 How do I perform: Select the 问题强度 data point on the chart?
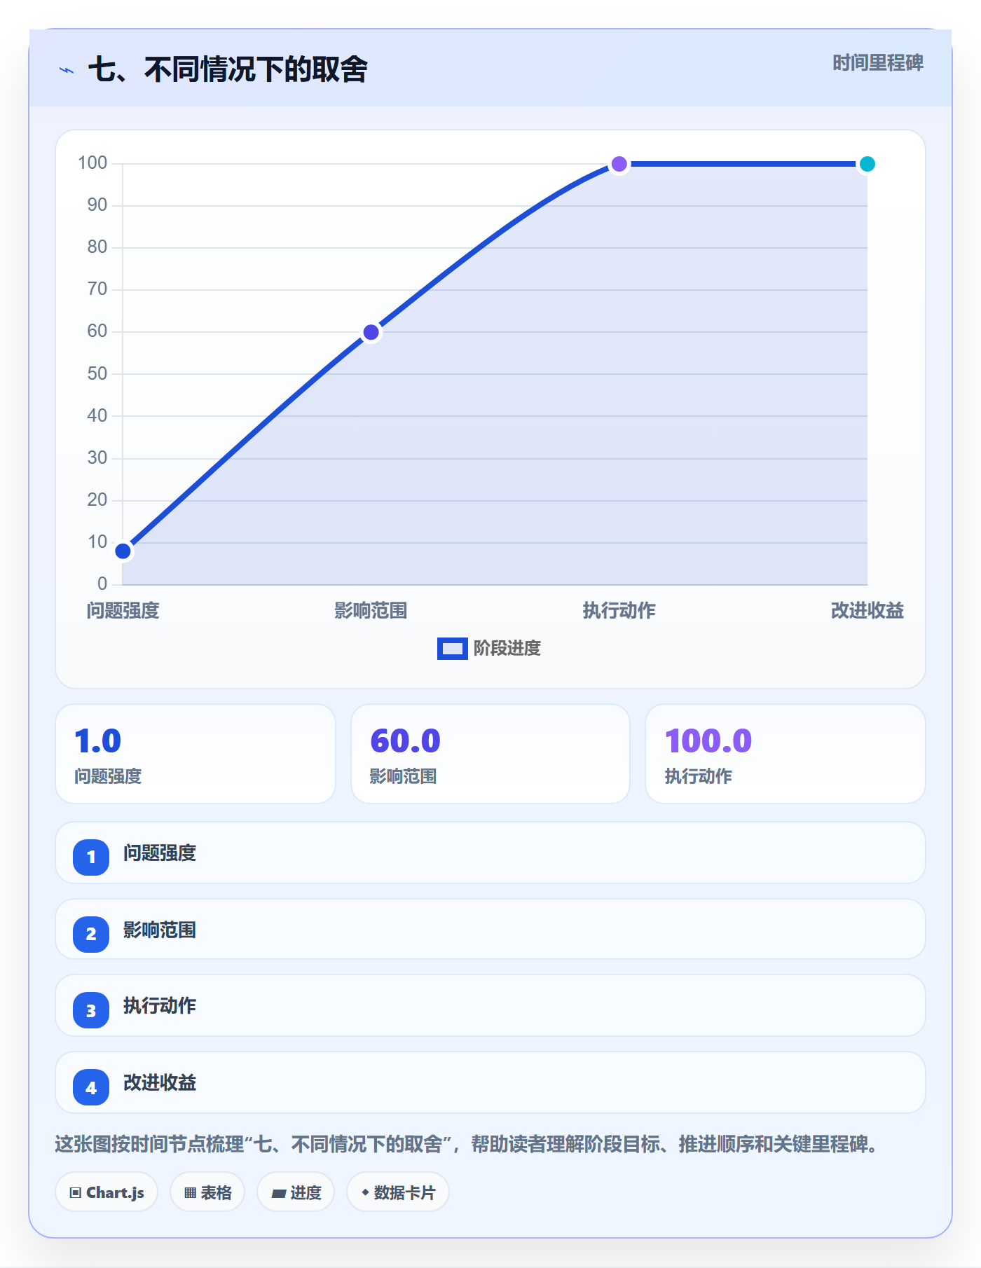[123, 551]
